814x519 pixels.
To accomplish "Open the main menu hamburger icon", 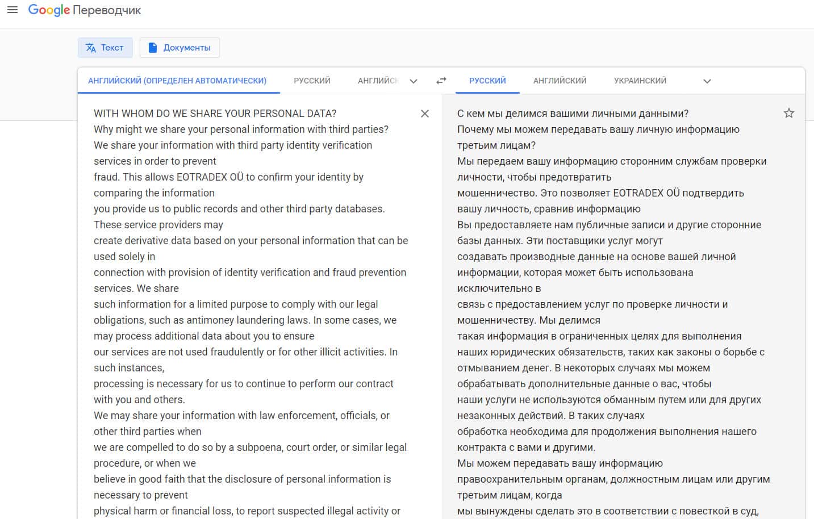I will pyautogui.click(x=12, y=10).
